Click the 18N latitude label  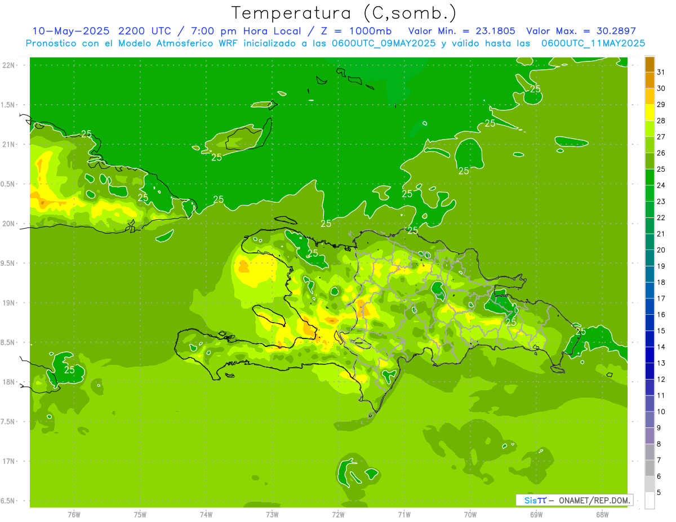tap(9, 382)
